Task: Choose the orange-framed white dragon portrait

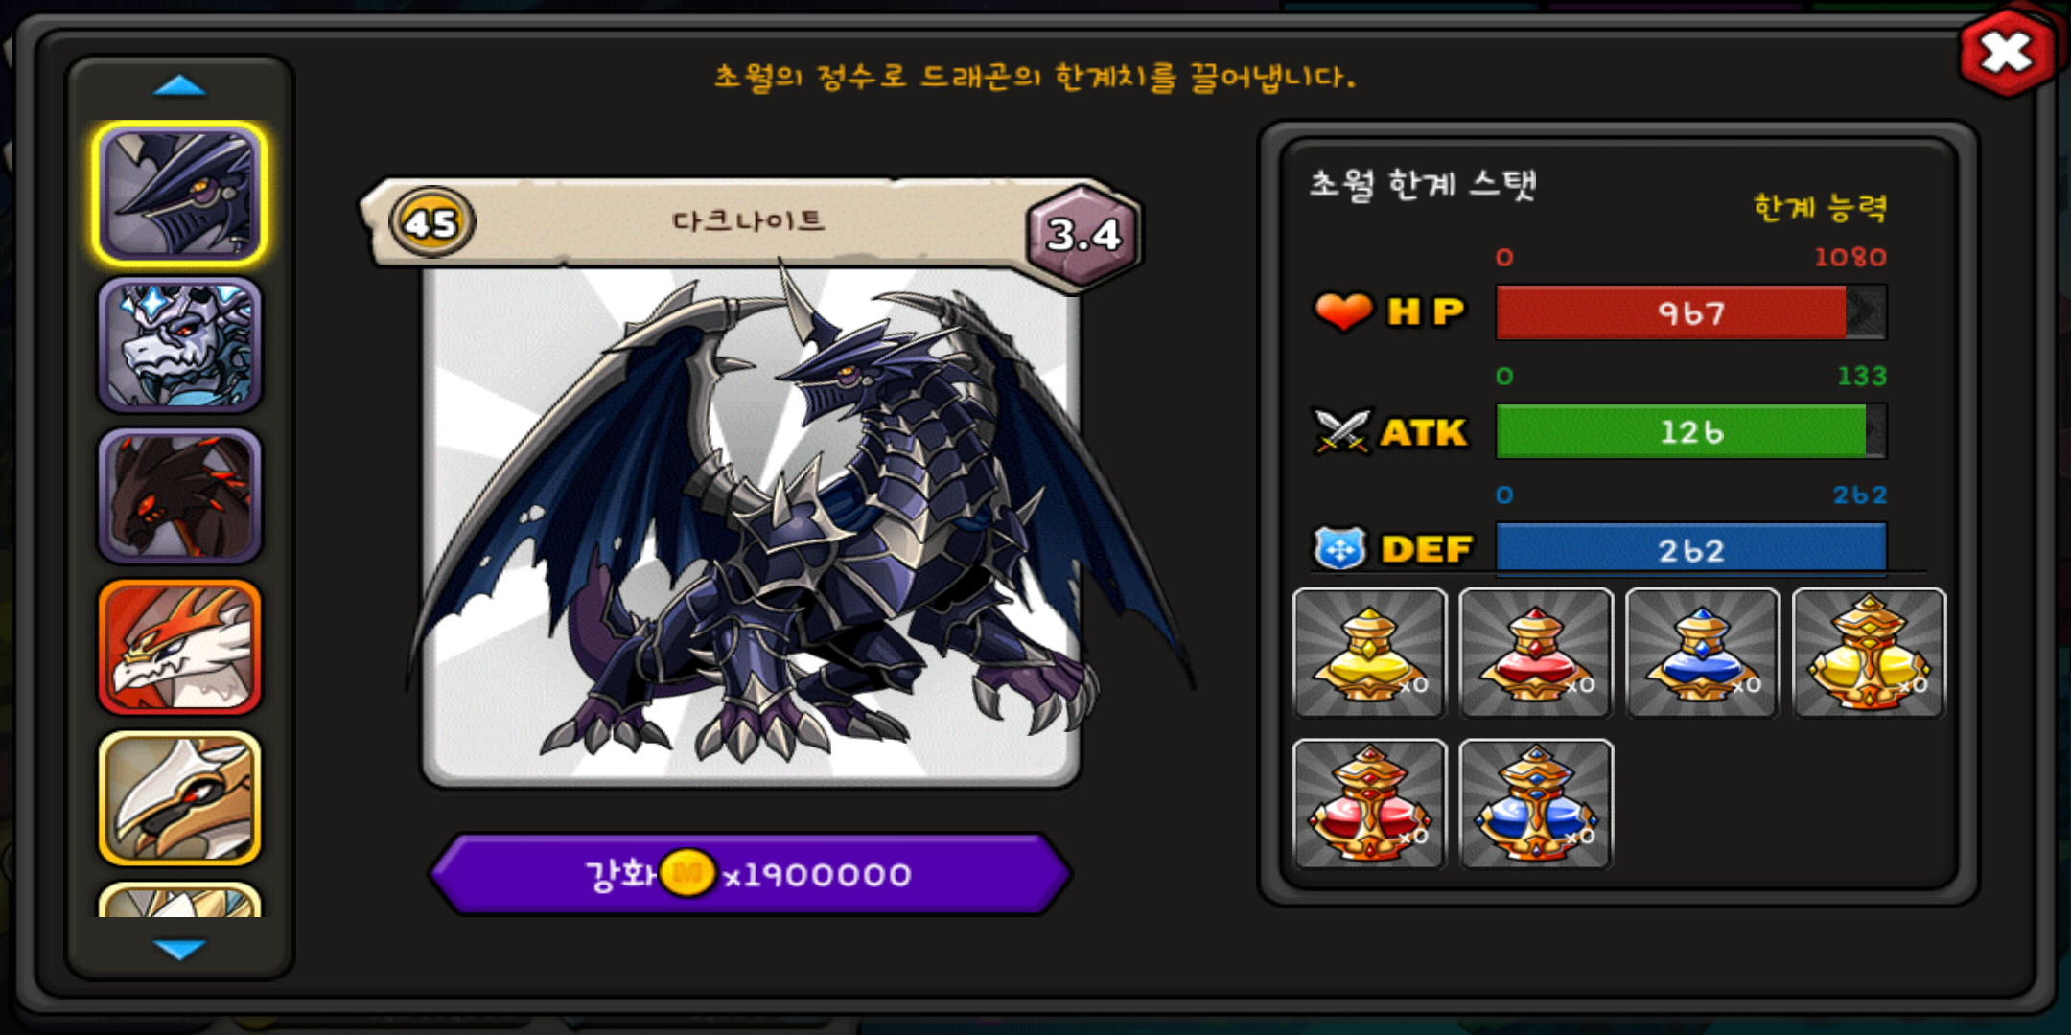Action: (x=179, y=647)
